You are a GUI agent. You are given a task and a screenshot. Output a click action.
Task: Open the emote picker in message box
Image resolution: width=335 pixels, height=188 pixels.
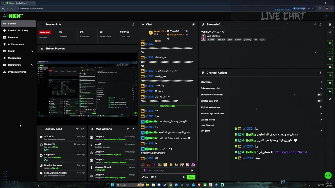pyautogui.click(x=192, y=171)
